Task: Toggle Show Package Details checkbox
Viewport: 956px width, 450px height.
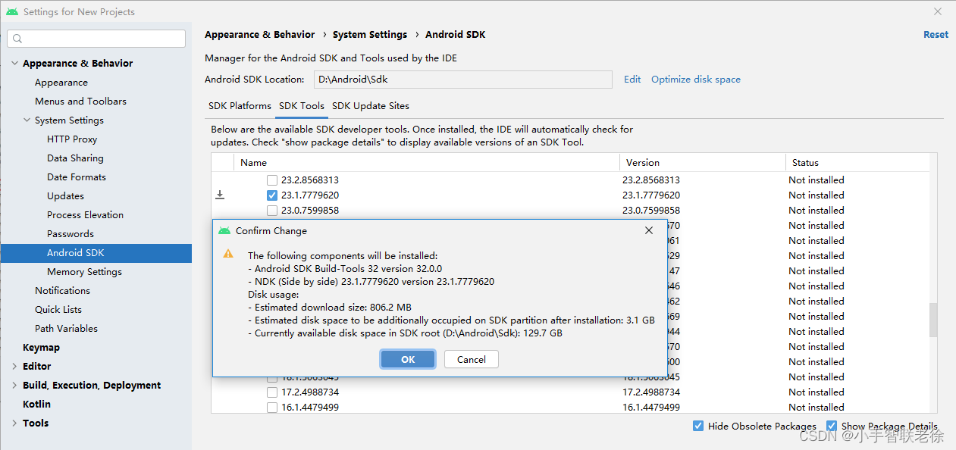Action: point(832,426)
